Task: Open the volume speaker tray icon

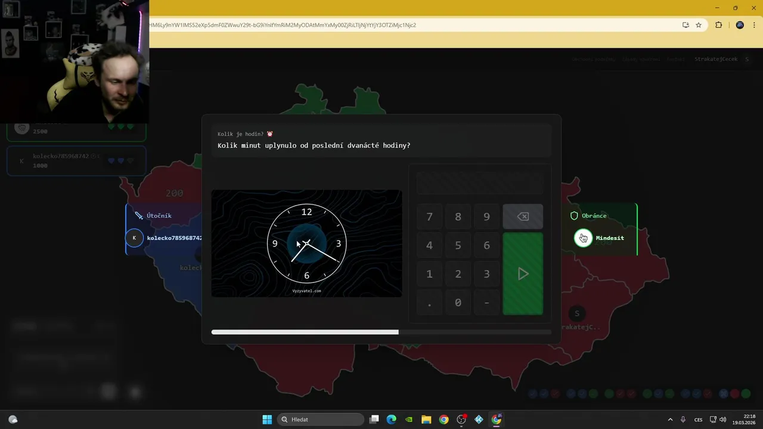Action: pyautogui.click(x=723, y=419)
